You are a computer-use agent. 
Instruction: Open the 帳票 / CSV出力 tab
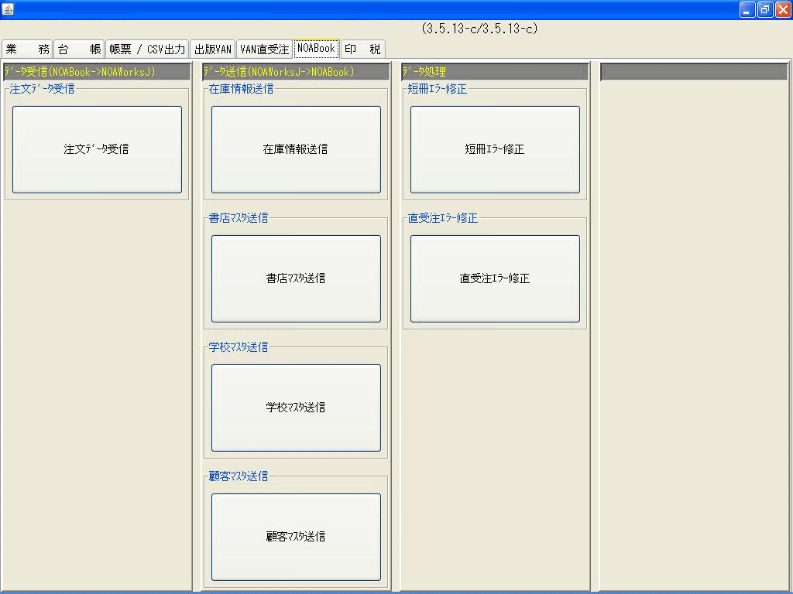click(x=147, y=48)
